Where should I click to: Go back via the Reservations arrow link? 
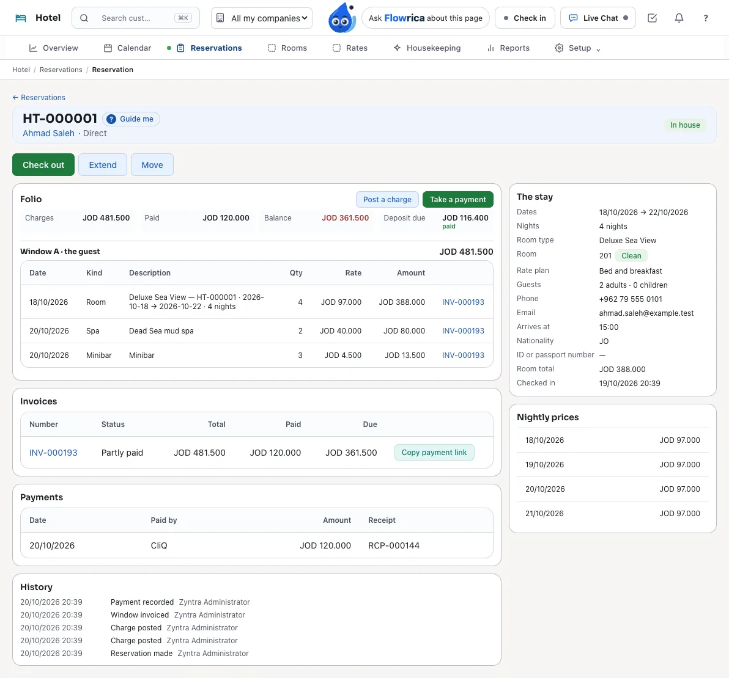[39, 98]
